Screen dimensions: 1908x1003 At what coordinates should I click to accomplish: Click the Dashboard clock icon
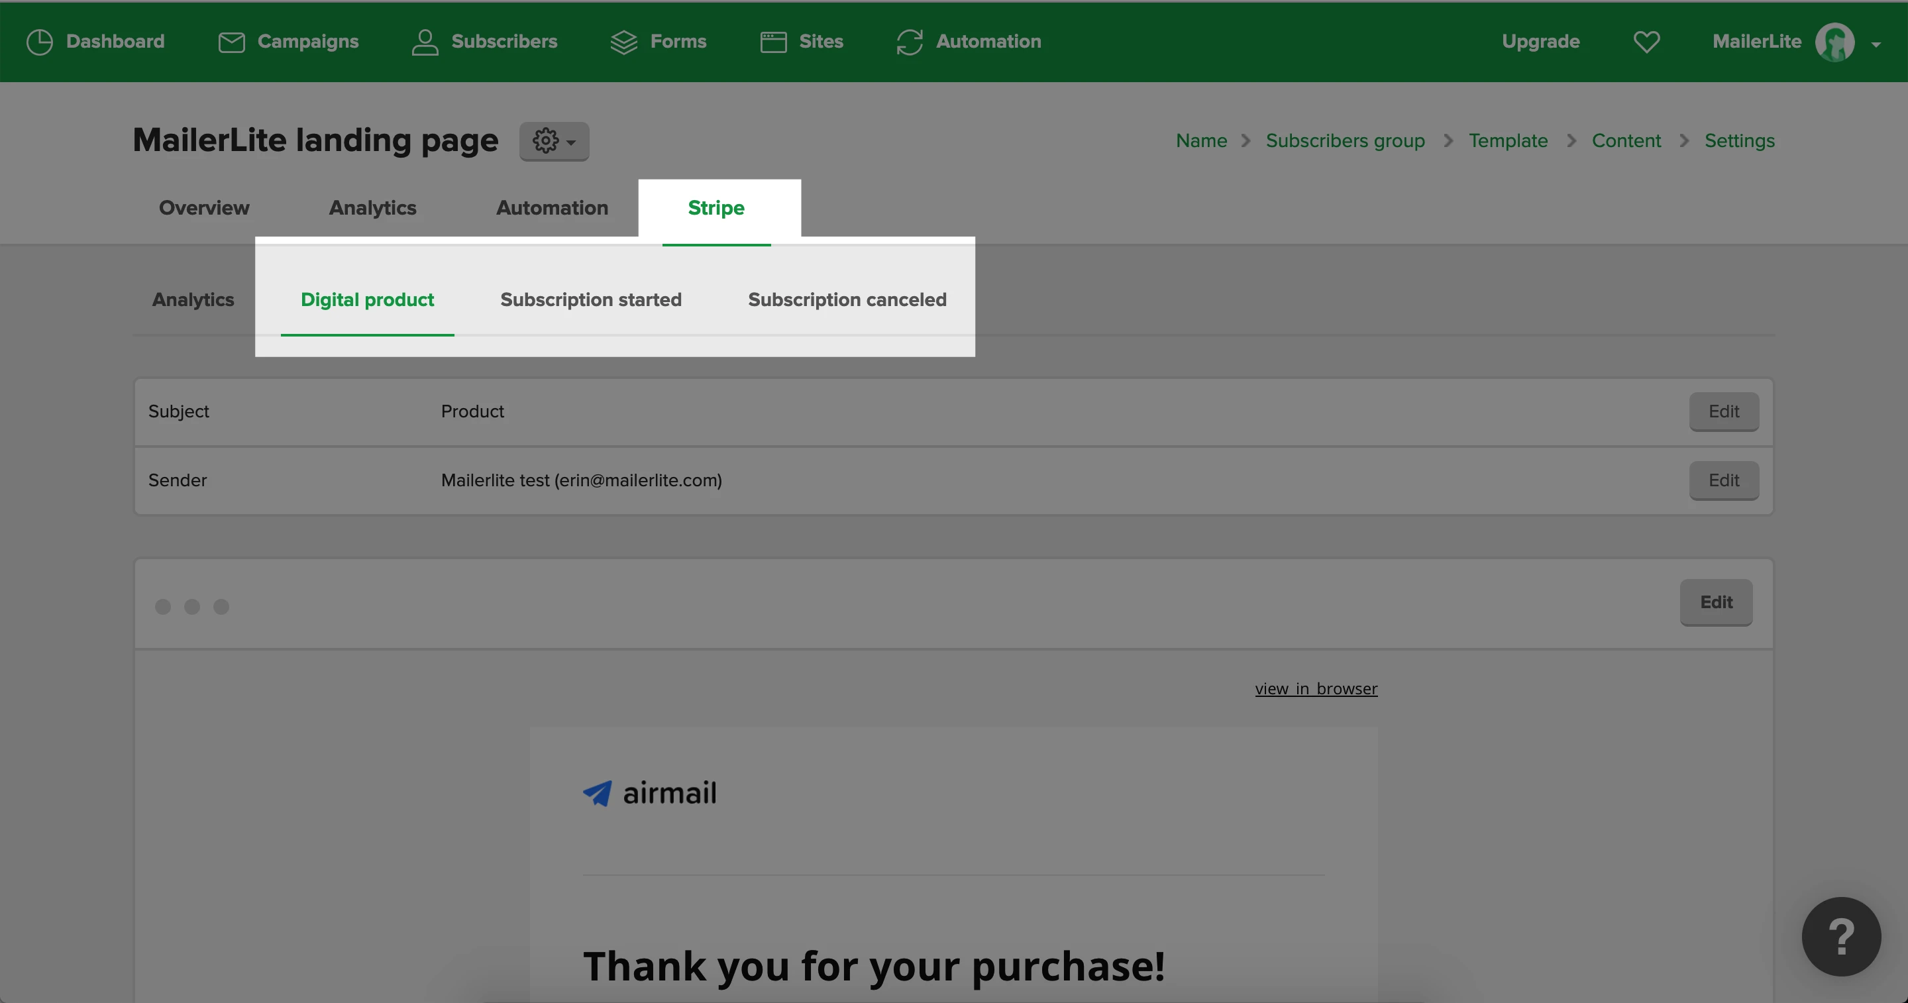pyautogui.click(x=39, y=42)
